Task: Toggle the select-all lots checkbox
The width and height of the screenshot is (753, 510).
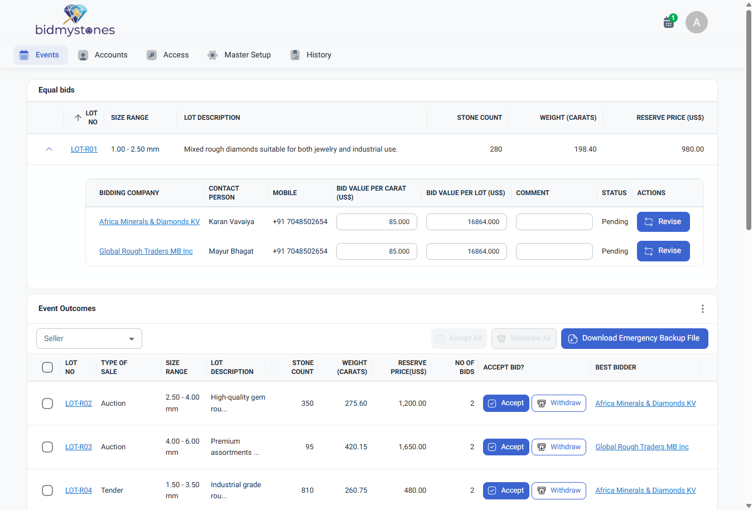Action: click(47, 367)
